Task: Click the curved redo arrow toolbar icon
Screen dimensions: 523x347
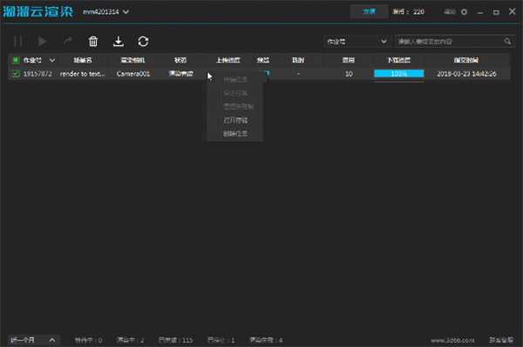Action: [x=68, y=41]
